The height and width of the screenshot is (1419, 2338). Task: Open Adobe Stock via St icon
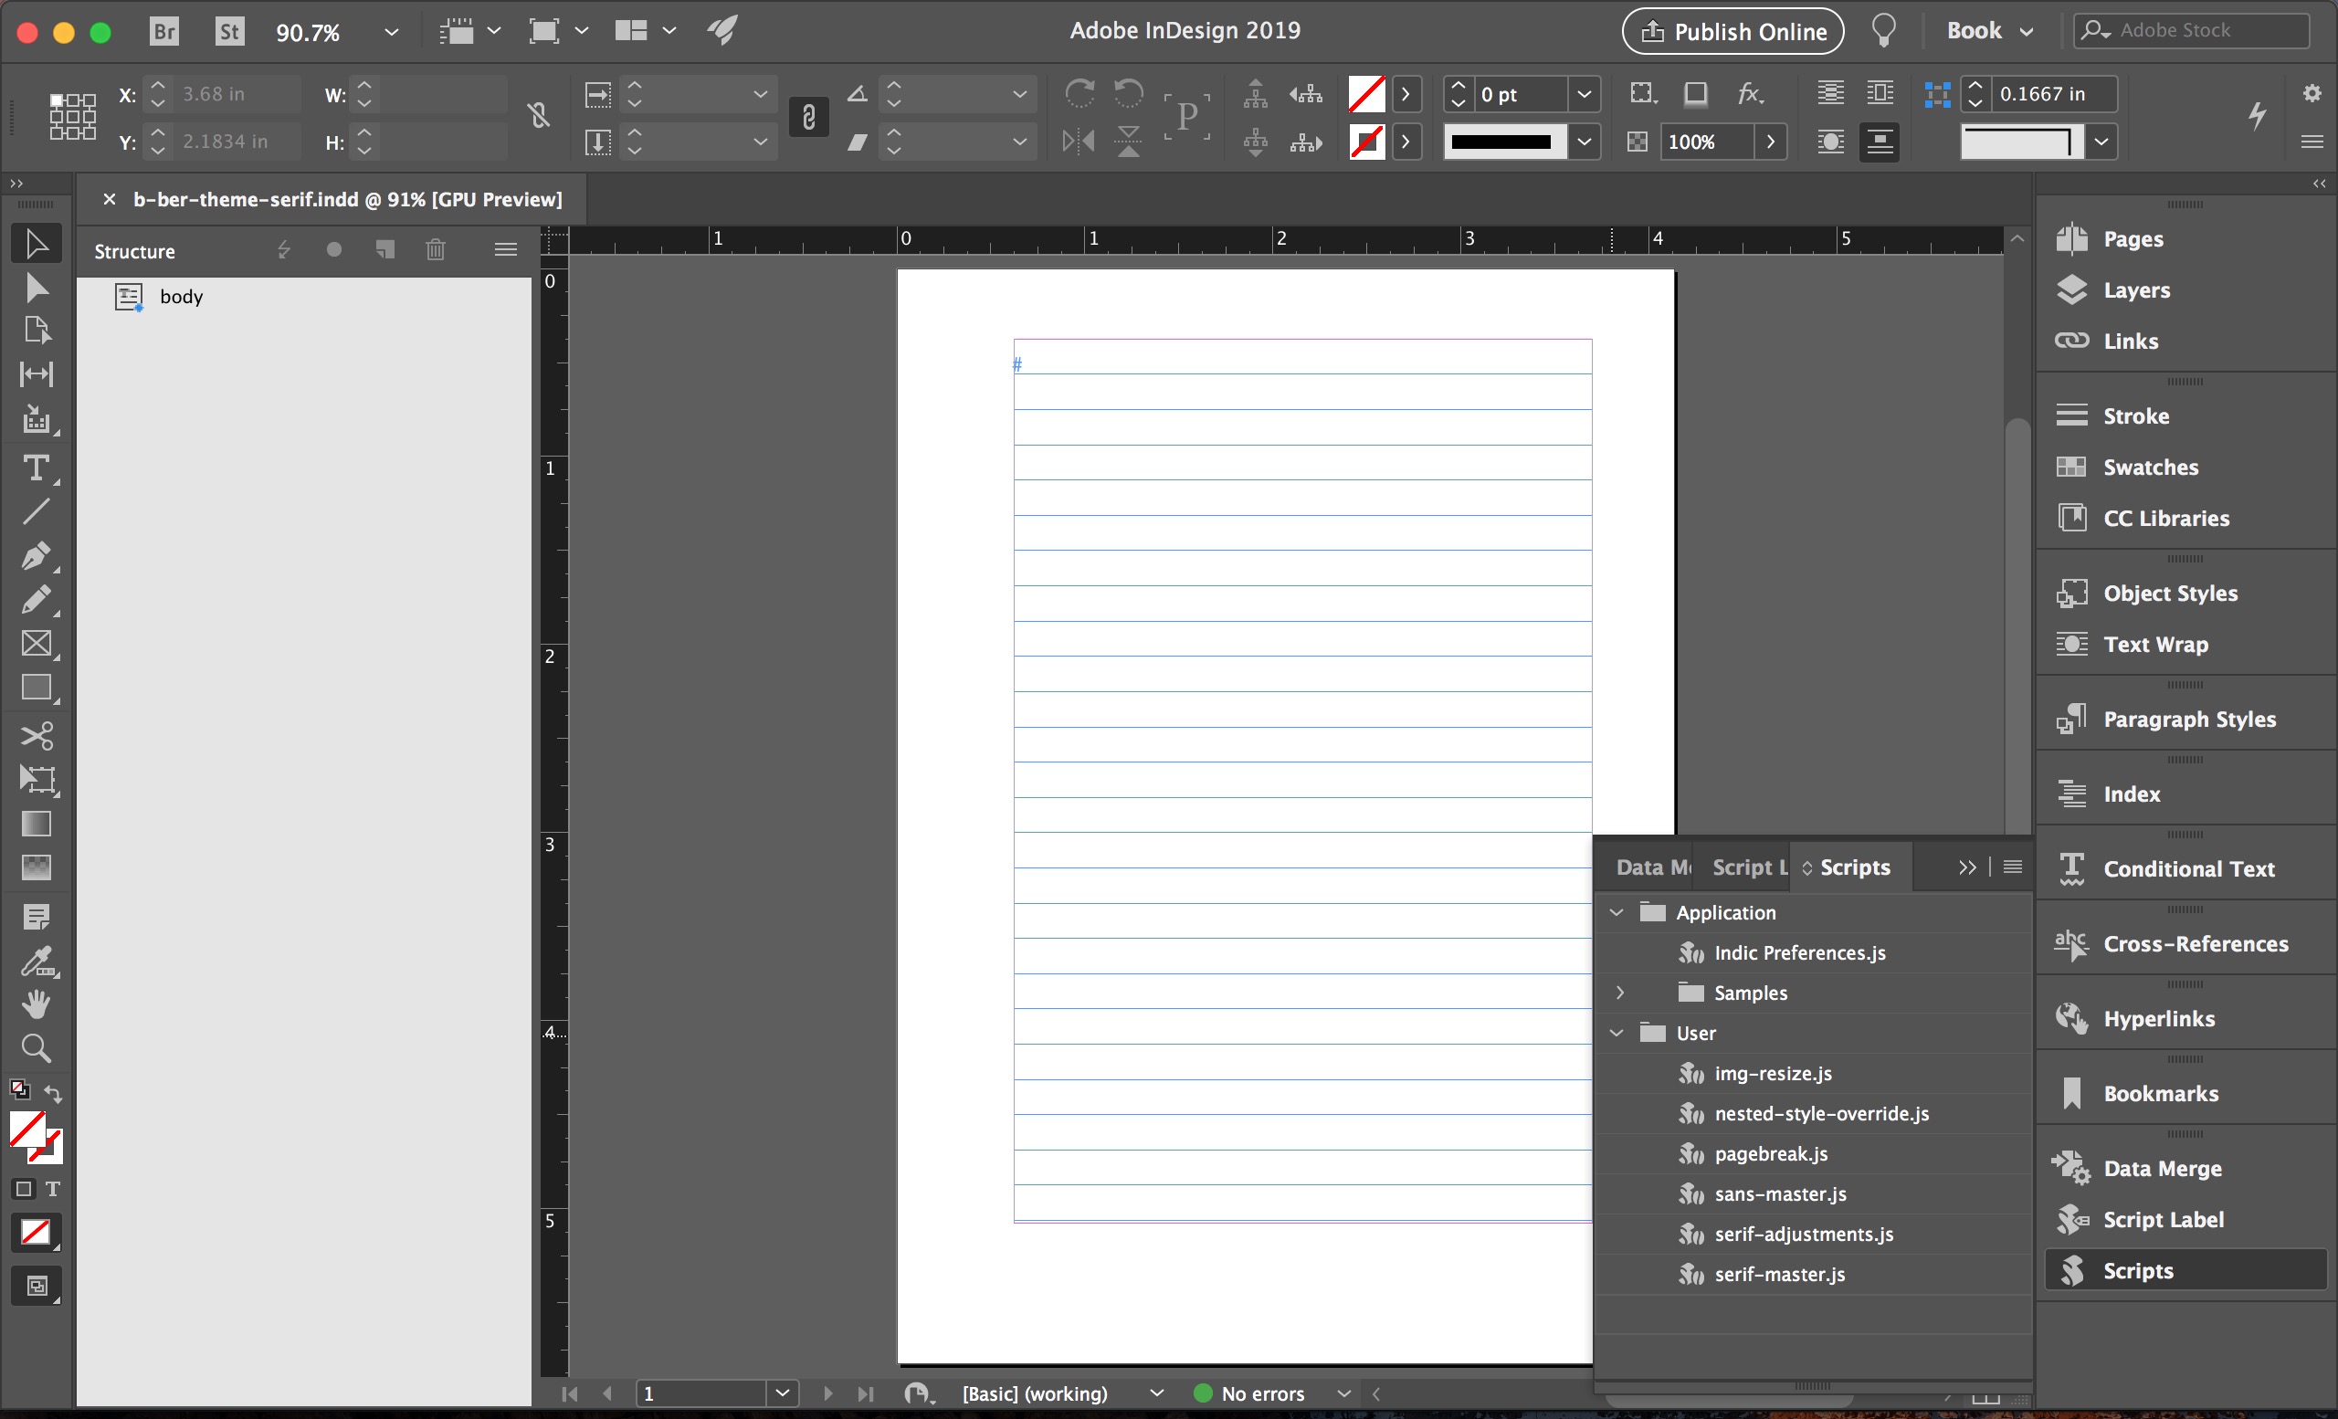point(229,31)
